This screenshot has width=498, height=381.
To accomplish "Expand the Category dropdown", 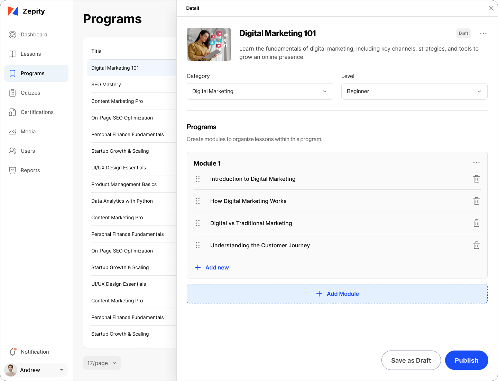I will (x=259, y=91).
